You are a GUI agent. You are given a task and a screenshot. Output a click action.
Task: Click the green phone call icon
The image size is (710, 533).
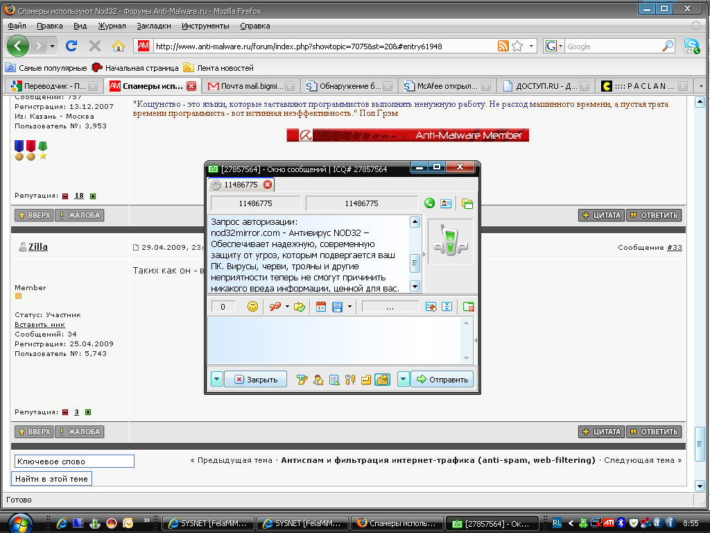coord(429,203)
